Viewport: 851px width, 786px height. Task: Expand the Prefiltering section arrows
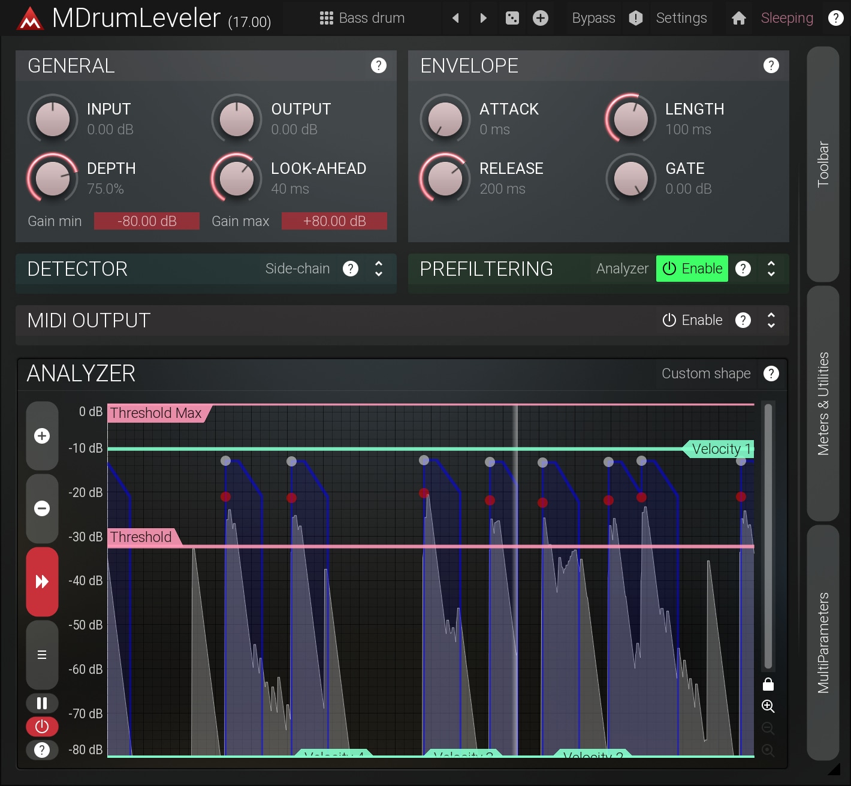(x=771, y=269)
